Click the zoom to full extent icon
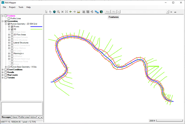185x124 pixels. [66, 12]
